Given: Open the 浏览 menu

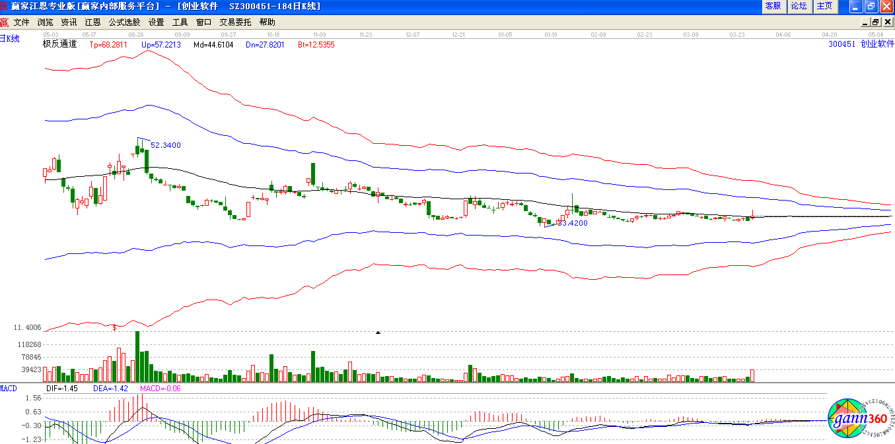Looking at the screenshot, I should point(46,22).
